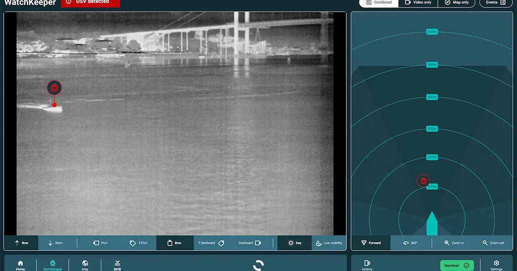517x271 pixels.
Task: Set the radar map to Forward view
Action: coord(371,243)
